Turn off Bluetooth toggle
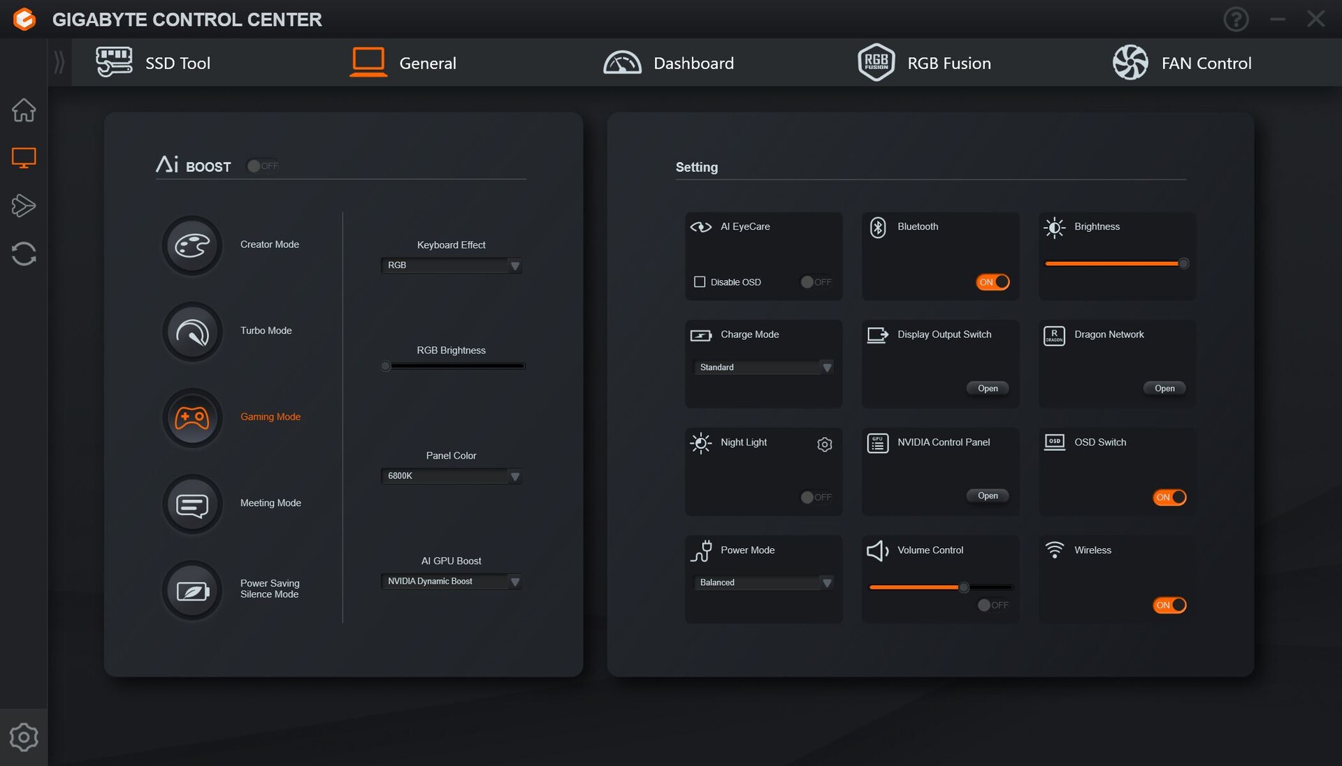Image resolution: width=1342 pixels, height=766 pixels. tap(993, 282)
